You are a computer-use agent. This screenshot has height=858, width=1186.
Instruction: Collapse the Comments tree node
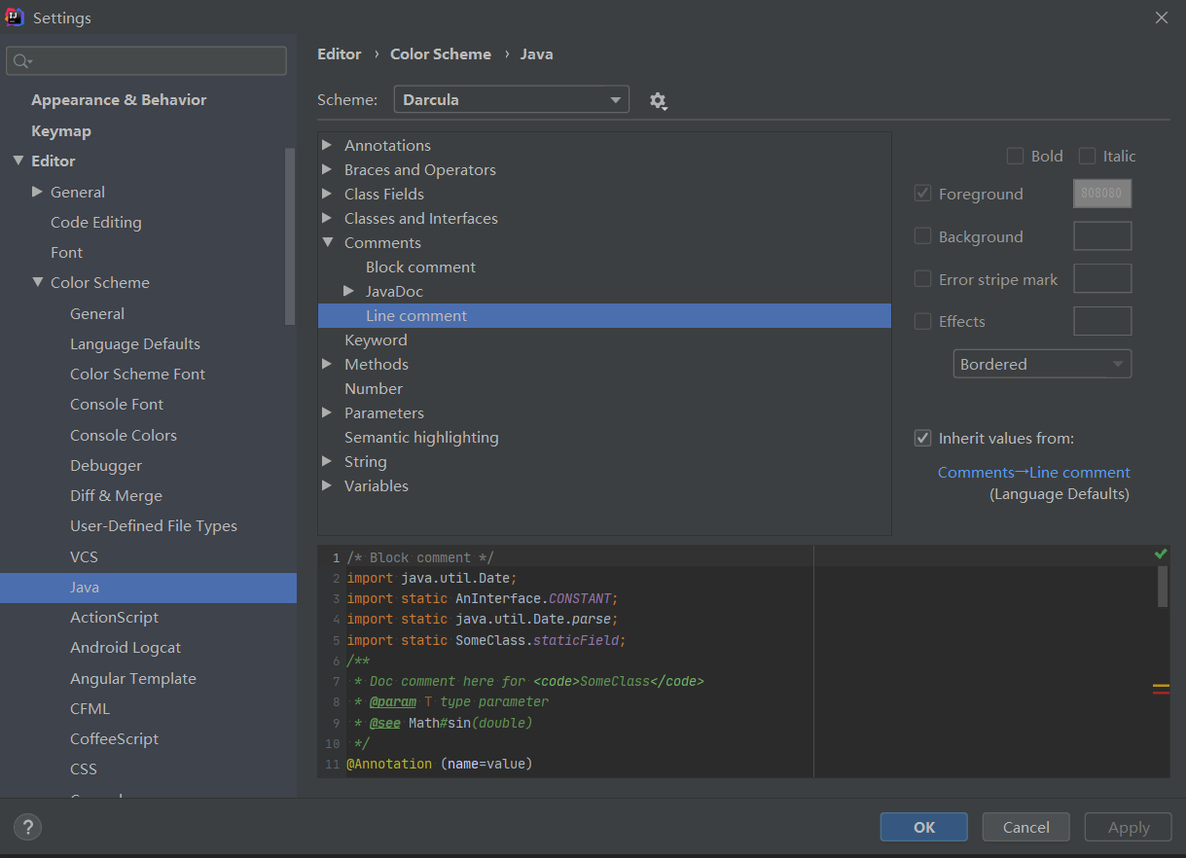[x=327, y=242]
